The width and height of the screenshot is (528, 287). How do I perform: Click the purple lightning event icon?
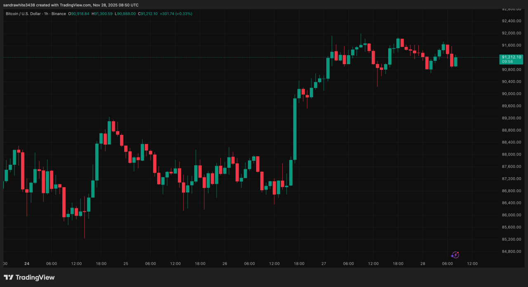[x=455, y=255]
